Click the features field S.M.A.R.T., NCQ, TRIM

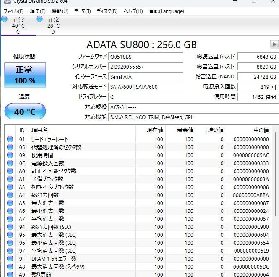coord(193,117)
